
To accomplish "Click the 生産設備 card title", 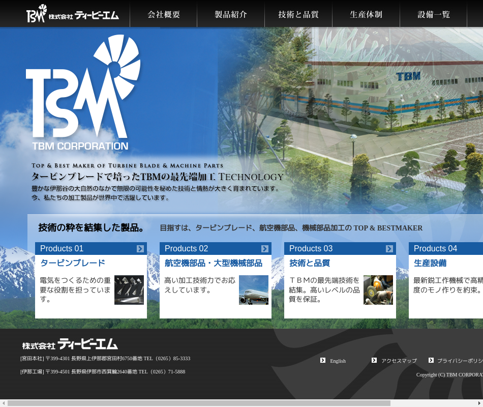I will 430,263.
